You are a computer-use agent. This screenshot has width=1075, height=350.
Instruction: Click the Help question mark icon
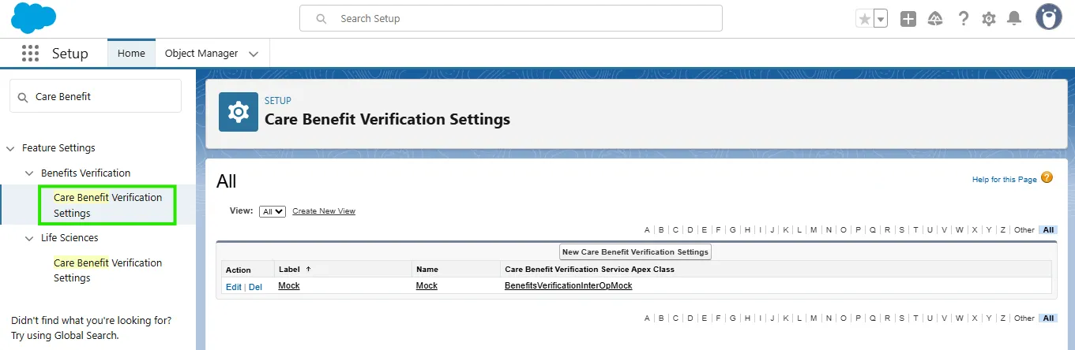tap(963, 19)
